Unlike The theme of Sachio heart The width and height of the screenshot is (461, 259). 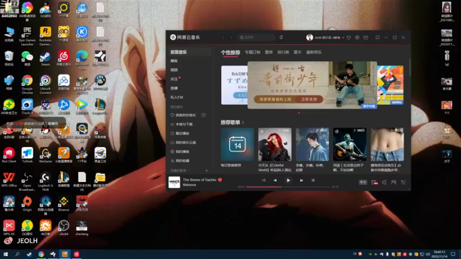pyautogui.click(x=220, y=180)
